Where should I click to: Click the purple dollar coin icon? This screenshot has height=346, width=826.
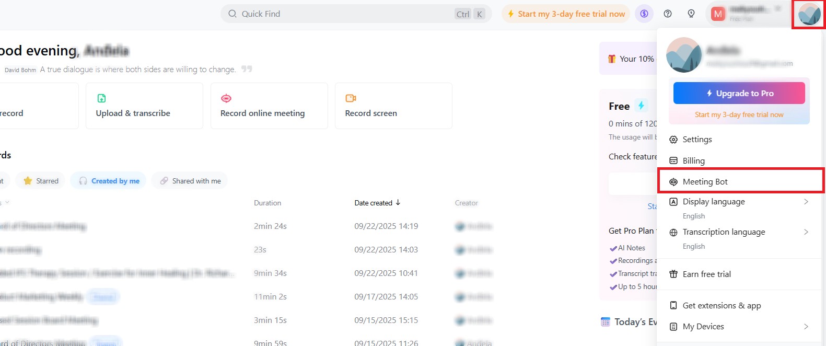644,14
